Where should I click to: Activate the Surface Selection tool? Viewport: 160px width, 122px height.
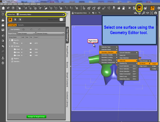[x=119, y=8]
